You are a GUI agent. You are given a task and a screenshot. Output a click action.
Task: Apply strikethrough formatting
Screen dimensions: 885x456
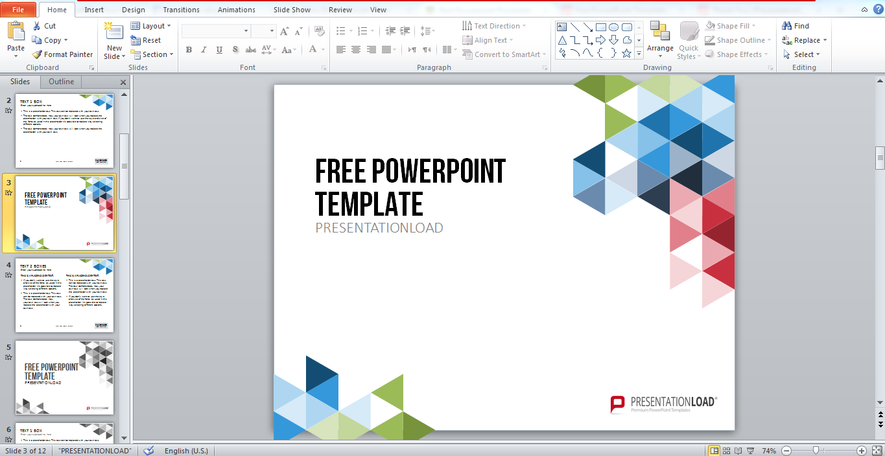pos(252,49)
